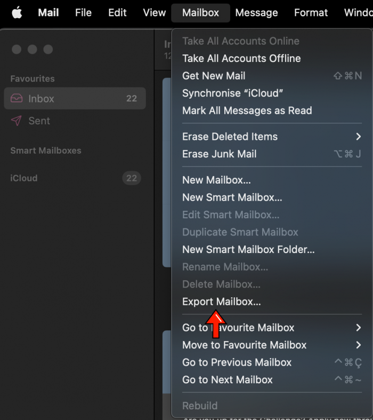Expand Move to Favourite Mailbox submenu
The height and width of the screenshot is (420, 373).
(x=272, y=345)
